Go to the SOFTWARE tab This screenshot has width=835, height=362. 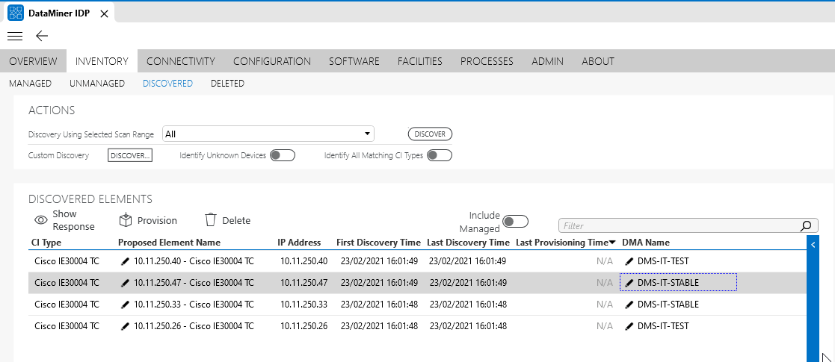[x=354, y=61]
